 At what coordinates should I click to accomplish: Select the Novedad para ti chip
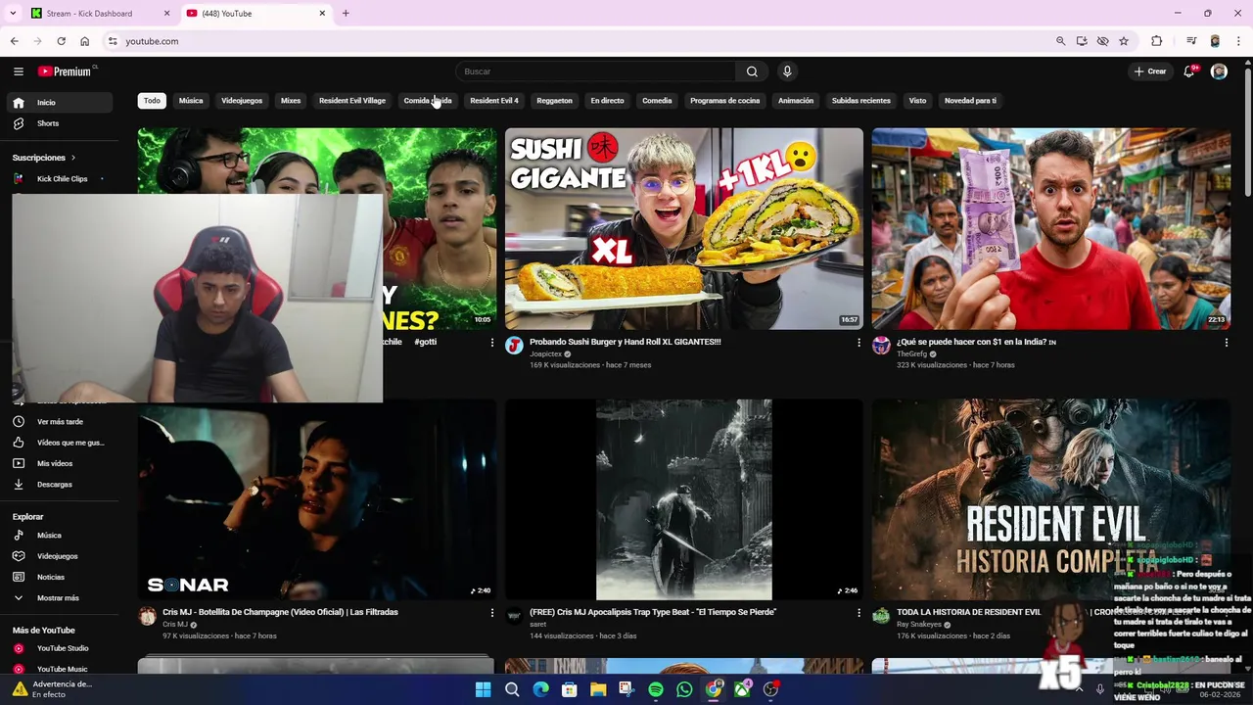pos(970,101)
